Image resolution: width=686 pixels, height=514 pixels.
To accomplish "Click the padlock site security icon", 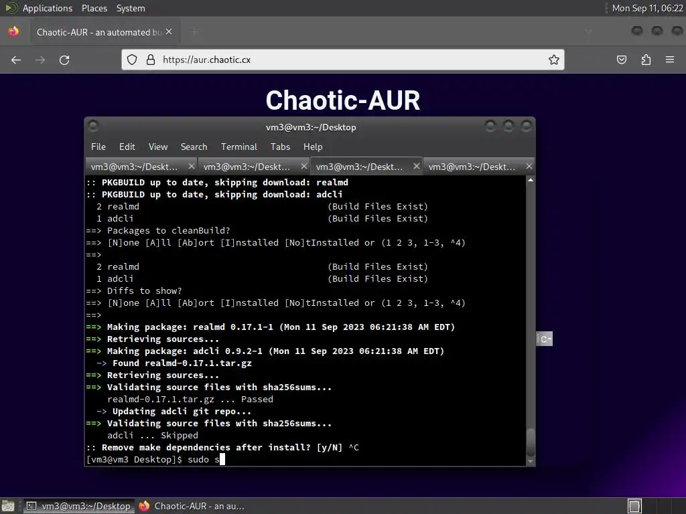I will [151, 60].
